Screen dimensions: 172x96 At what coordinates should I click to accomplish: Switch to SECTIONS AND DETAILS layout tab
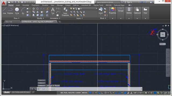(x=21, y=92)
